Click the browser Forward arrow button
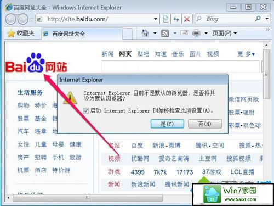The height and width of the screenshot is (206, 274). point(22,19)
